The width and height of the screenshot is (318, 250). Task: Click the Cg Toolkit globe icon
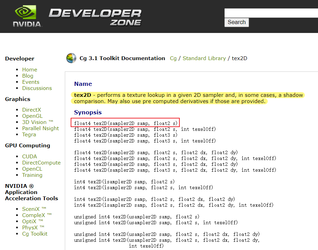[x=71, y=58]
